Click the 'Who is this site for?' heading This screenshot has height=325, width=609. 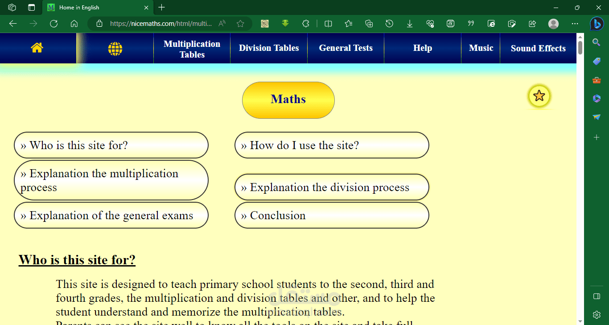(77, 260)
